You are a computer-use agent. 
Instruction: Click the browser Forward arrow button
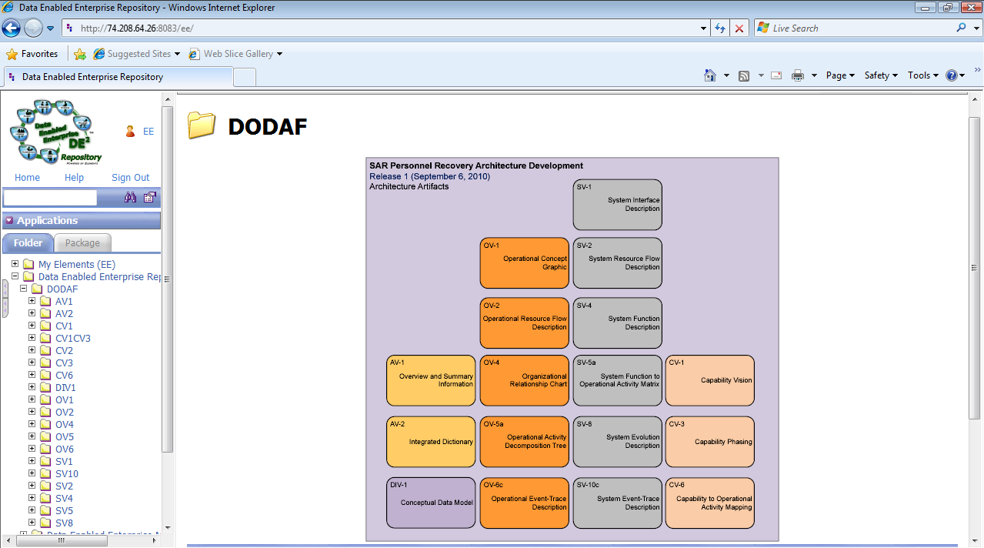click(x=33, y=28)
